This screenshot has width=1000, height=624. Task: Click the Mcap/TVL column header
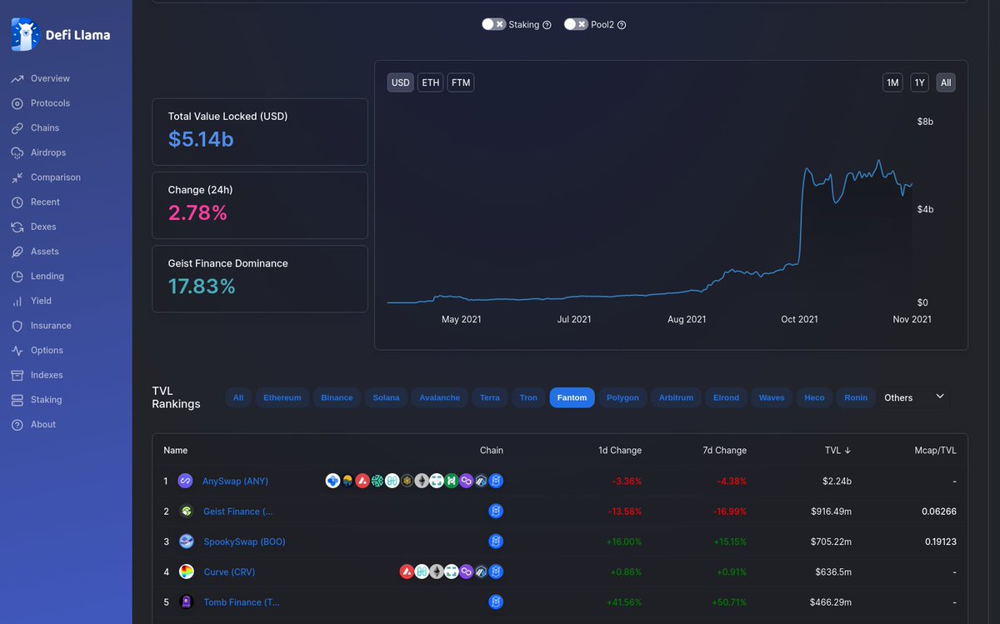pos(935,450)
